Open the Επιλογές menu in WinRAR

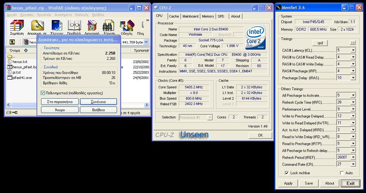(82, 15)
